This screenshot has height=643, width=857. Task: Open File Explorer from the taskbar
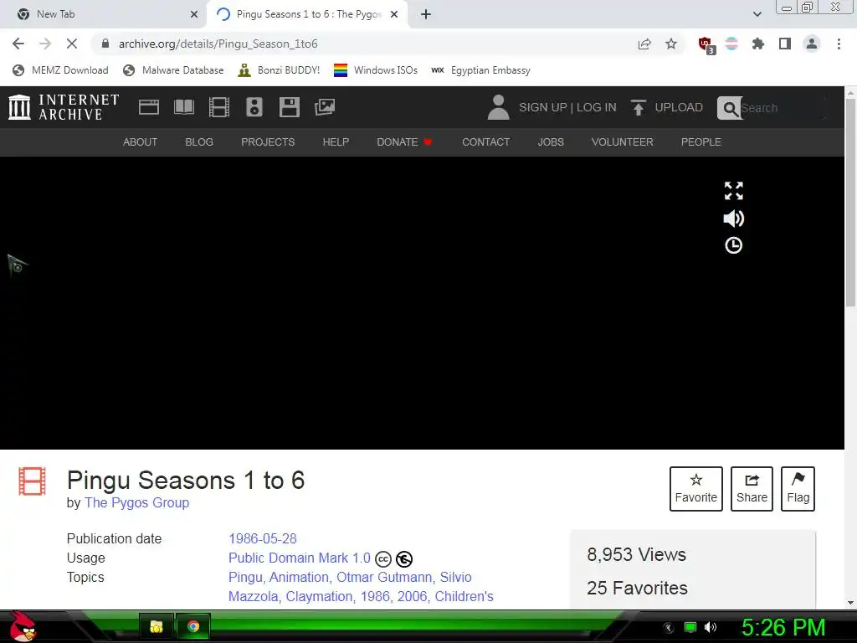pyautogui.click(x=157, y=626)
